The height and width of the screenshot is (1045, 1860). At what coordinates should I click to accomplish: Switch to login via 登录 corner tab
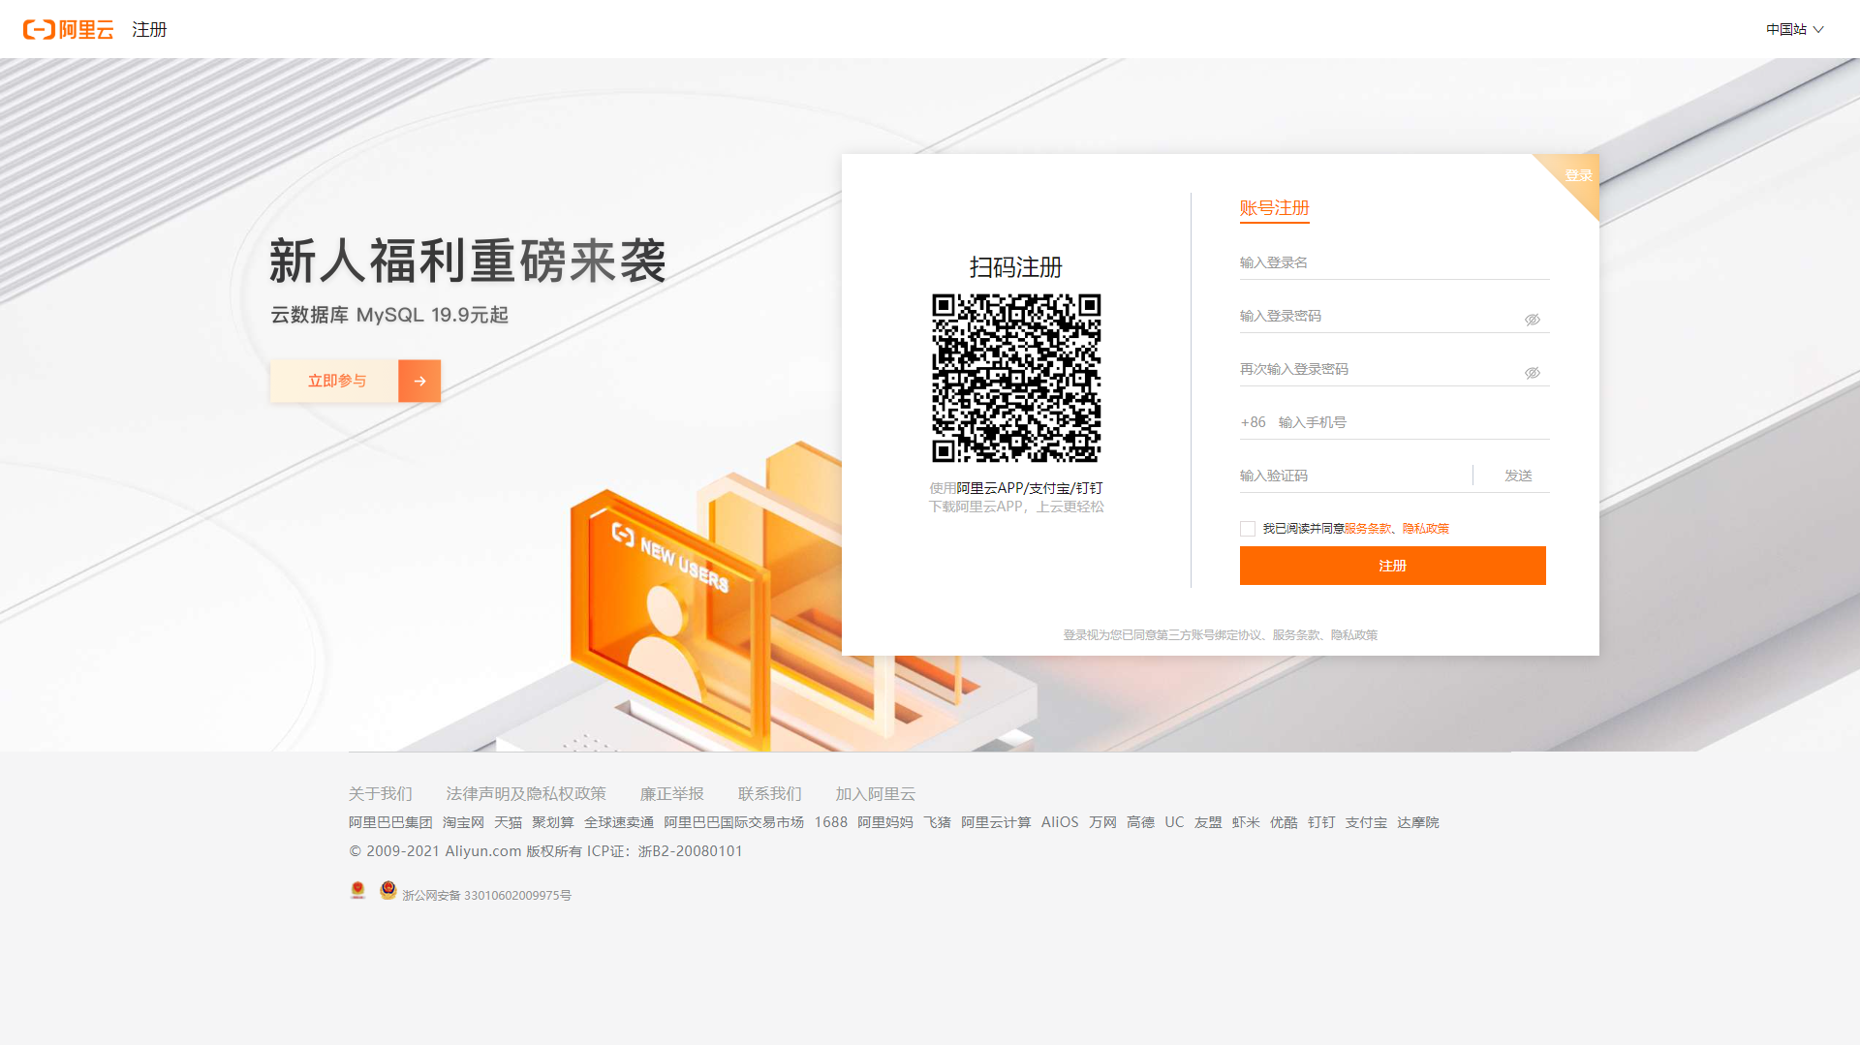[1578, 175]
